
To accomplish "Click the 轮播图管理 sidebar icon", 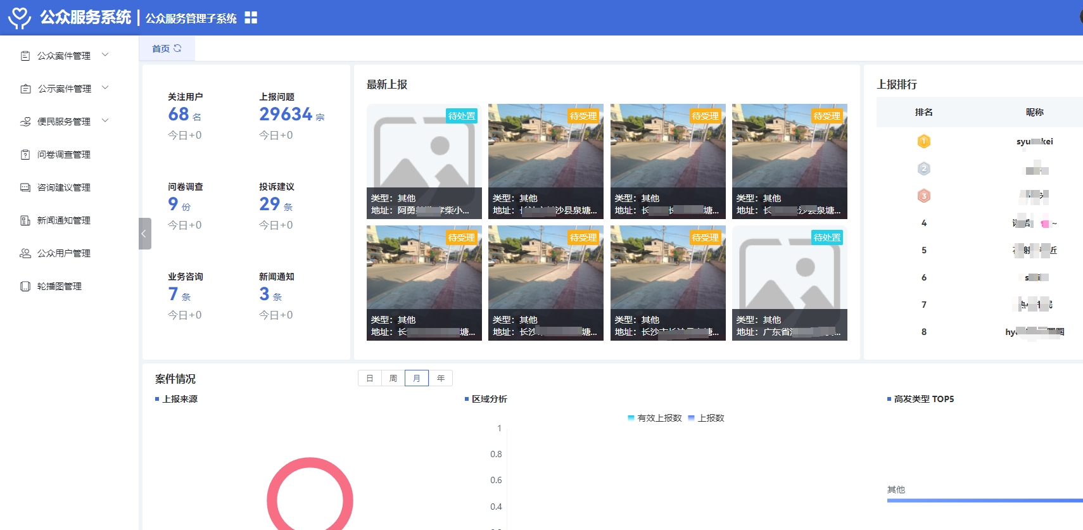I will 25,286.
